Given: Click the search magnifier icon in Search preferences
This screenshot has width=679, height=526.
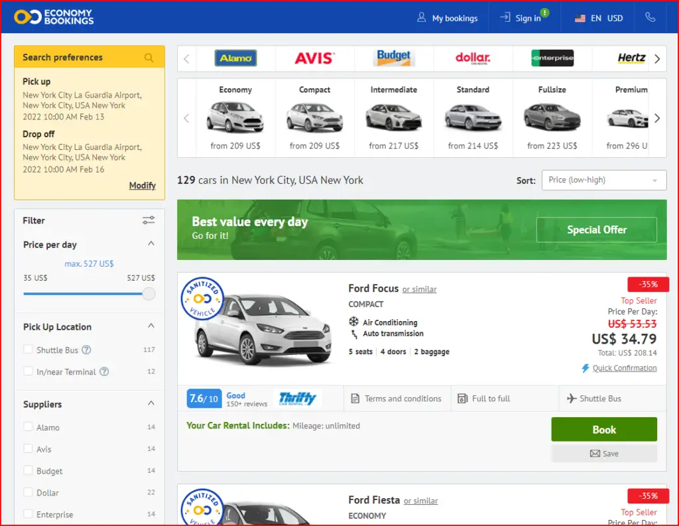Looking at the screenshot, I should [149, 58].
